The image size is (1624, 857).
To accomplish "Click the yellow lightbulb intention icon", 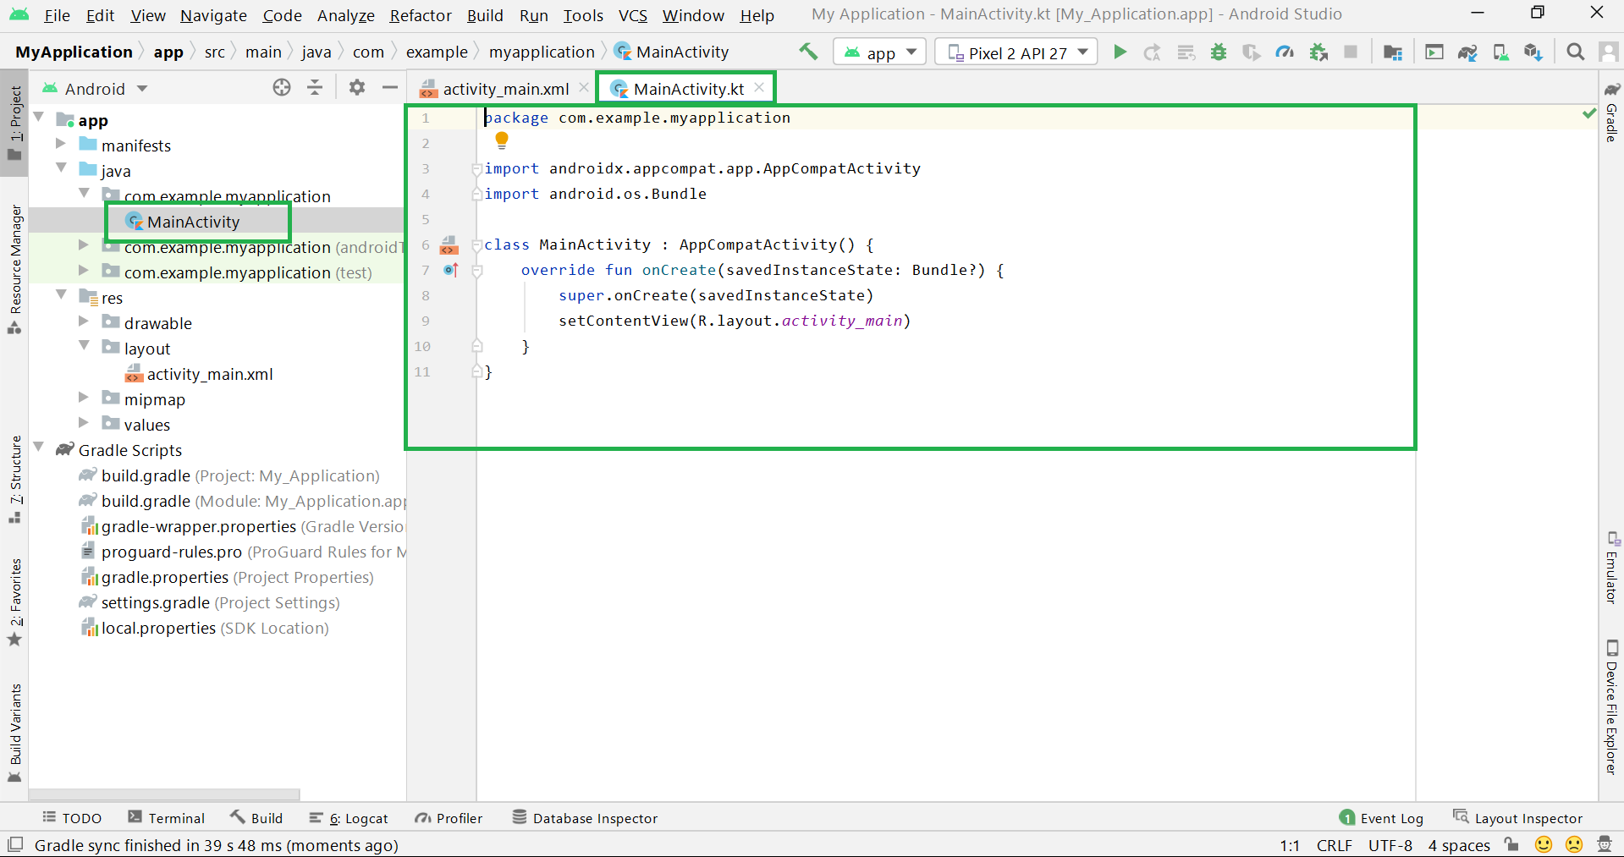I will point(502,140).
